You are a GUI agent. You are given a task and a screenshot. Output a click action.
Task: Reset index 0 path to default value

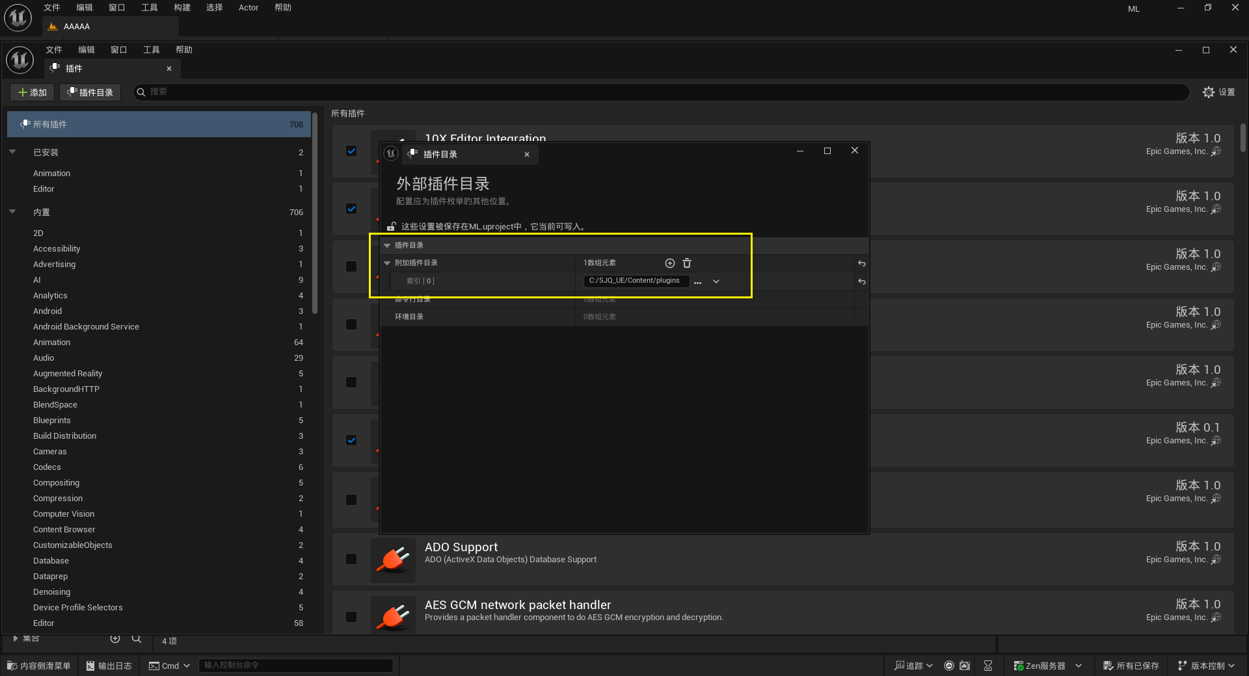tap(861, 281)
